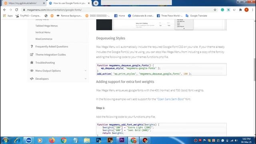
Task: Bookmark this page with the star icon
Action: (x=215, y=10)
